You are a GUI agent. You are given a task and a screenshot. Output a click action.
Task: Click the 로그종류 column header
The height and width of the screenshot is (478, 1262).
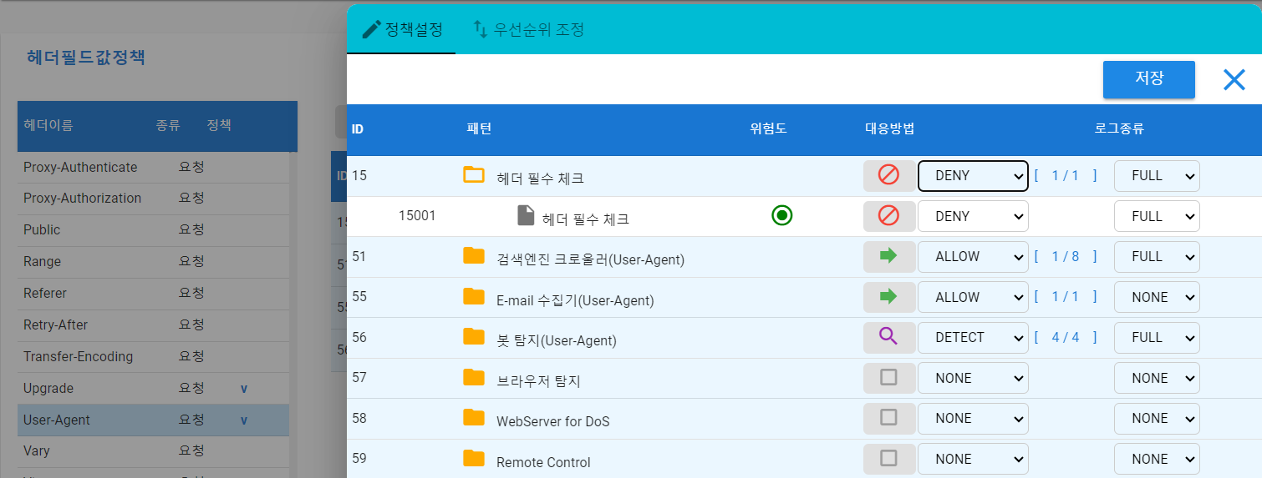[1119, 129]
